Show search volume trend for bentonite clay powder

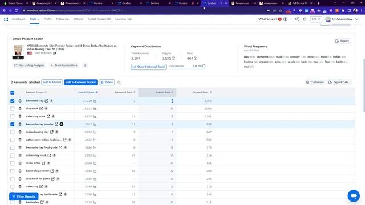point(95,124)
